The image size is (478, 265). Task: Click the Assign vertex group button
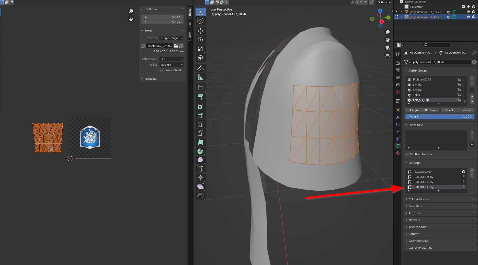[x=414, y=110]
